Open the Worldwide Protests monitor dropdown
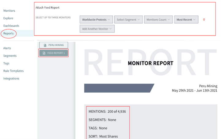The image size is (224, 139). (96, 20)
